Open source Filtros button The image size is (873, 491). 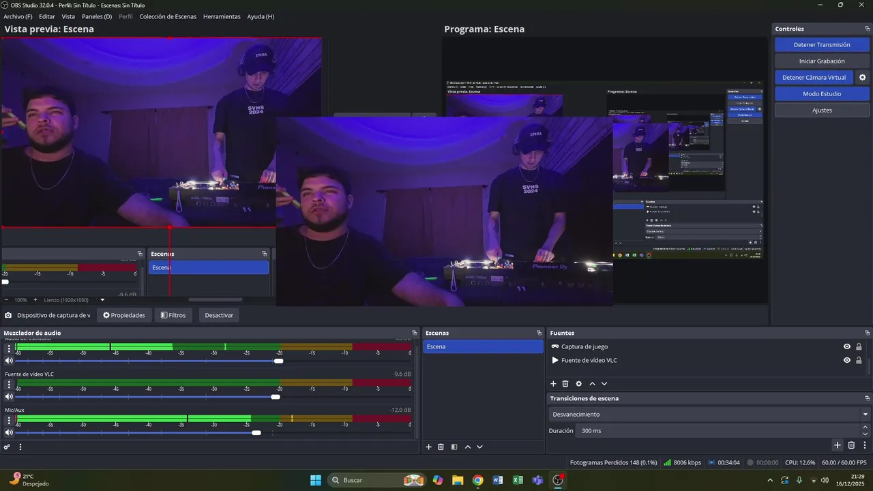pos(173,316)
